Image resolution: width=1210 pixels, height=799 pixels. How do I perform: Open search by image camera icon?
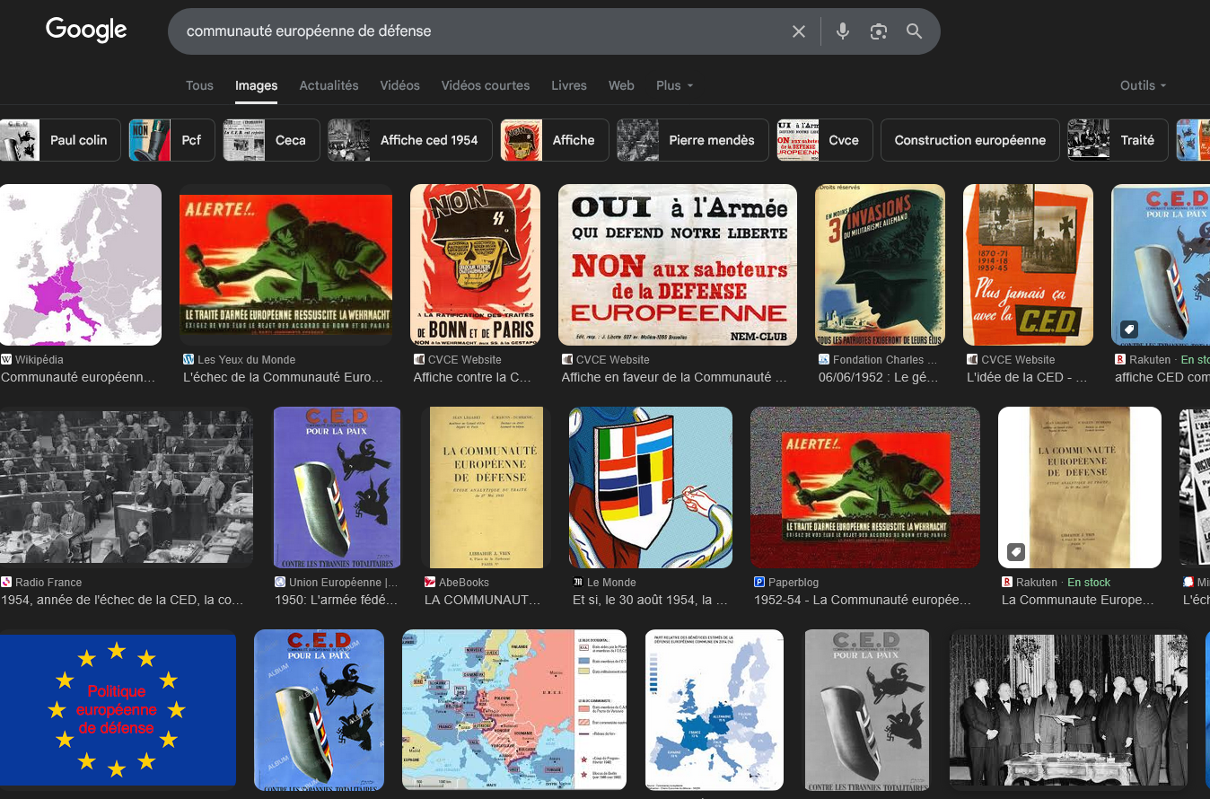pyautogui.click(x=879, y=31)
